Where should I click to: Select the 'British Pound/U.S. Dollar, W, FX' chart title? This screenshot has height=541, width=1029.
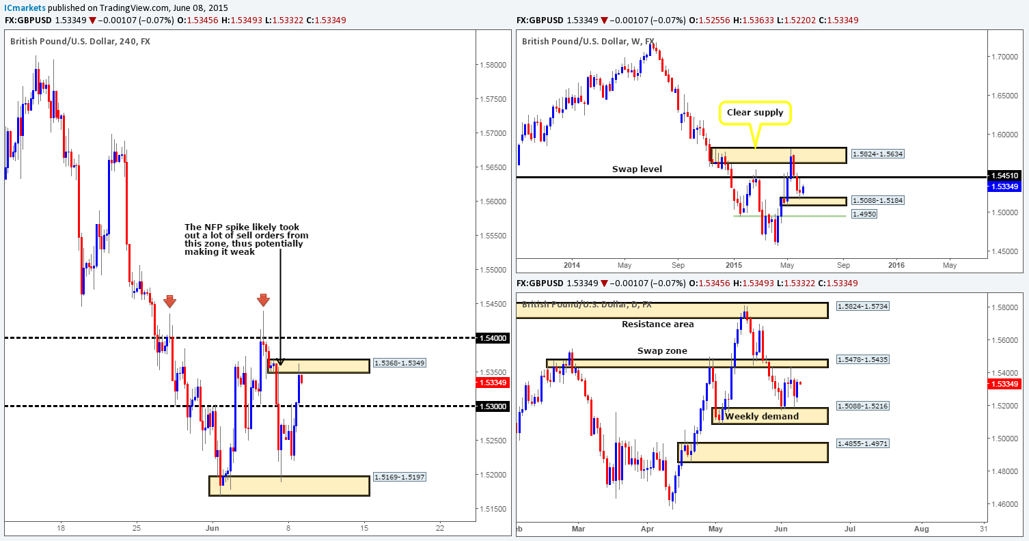pos(588,41)
